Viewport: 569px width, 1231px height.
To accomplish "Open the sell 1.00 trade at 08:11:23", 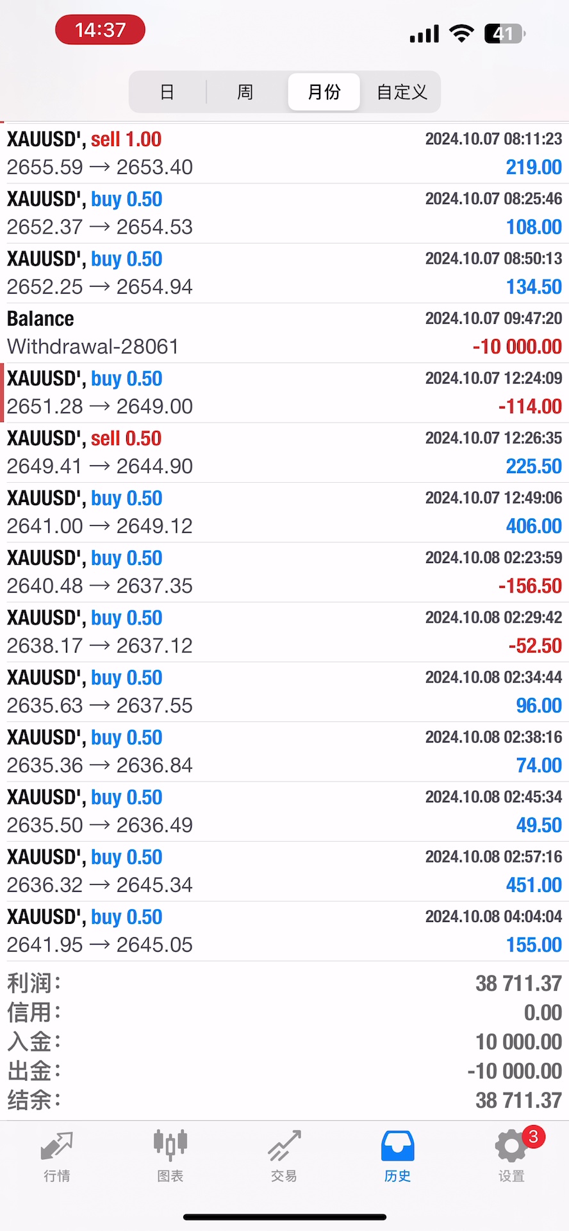I will [x=284, y=153].
